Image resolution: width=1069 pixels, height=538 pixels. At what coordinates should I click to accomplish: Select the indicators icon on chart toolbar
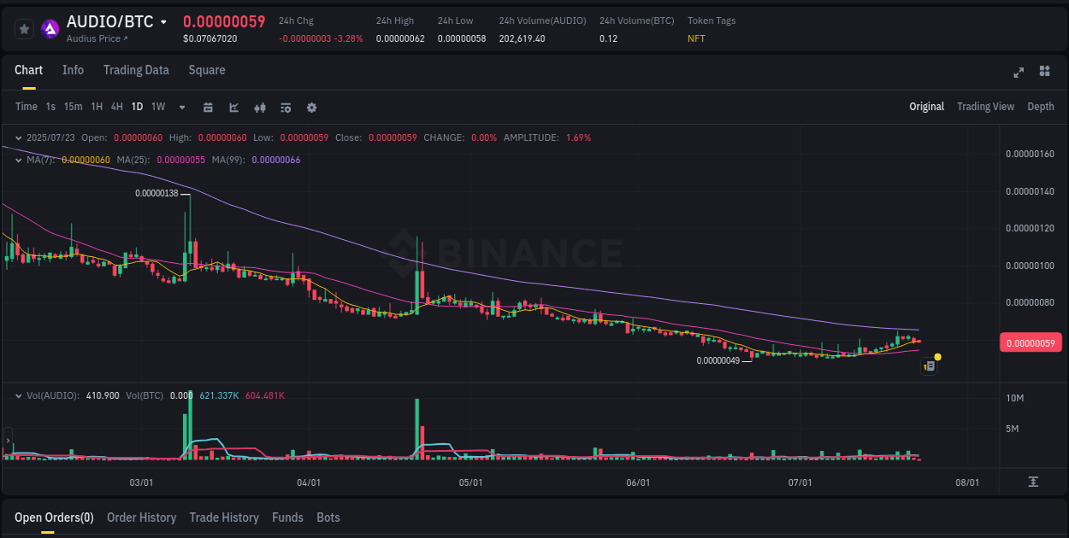233,108
